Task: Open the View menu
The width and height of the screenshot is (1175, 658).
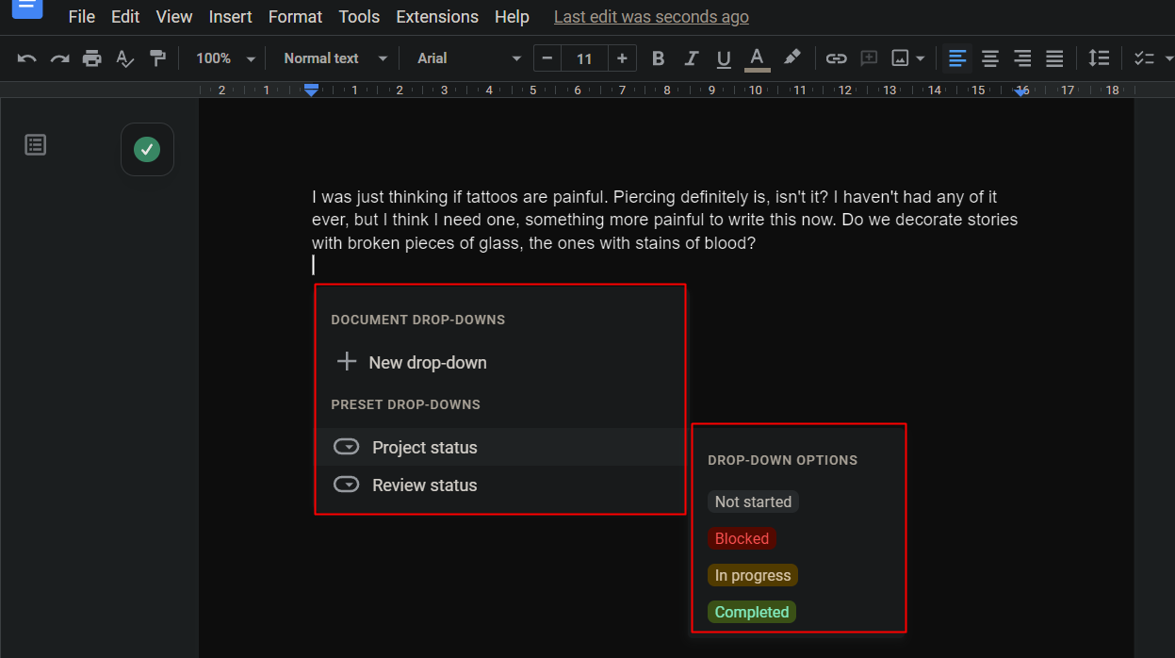Action: 174,17
